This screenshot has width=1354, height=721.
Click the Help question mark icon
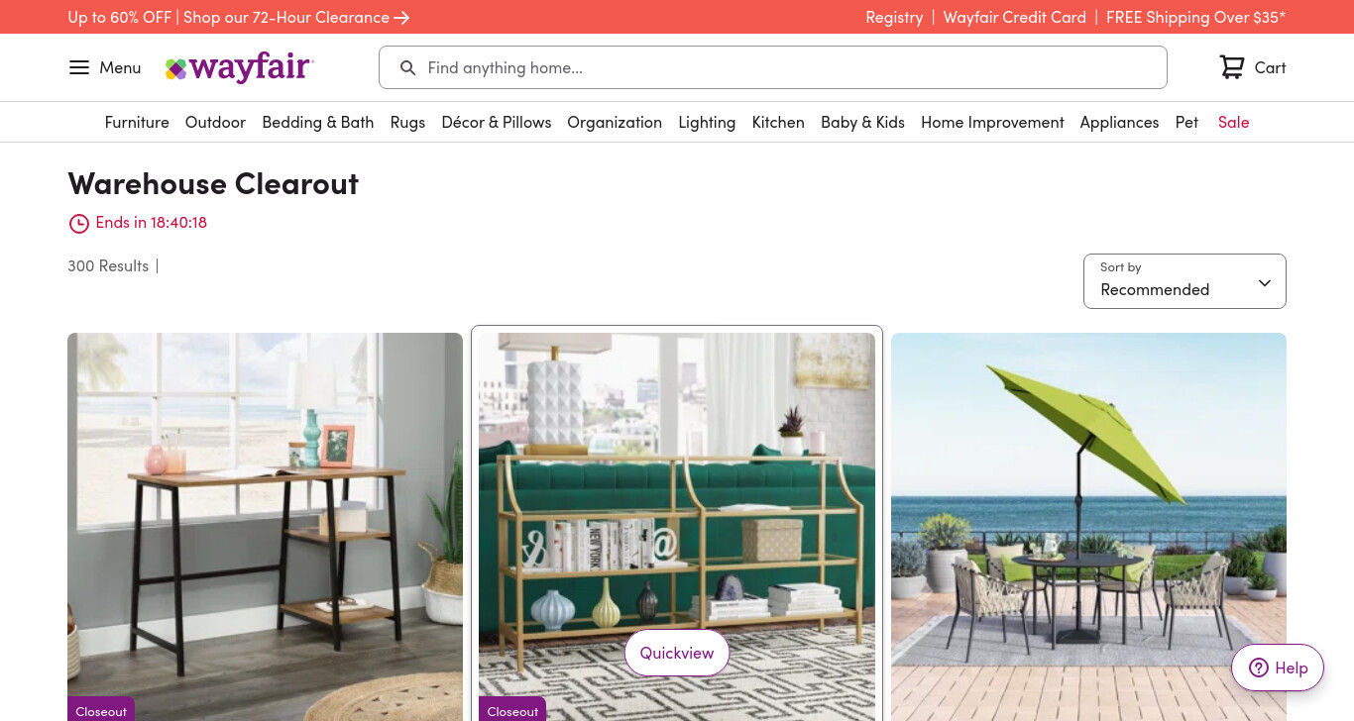1259,668
